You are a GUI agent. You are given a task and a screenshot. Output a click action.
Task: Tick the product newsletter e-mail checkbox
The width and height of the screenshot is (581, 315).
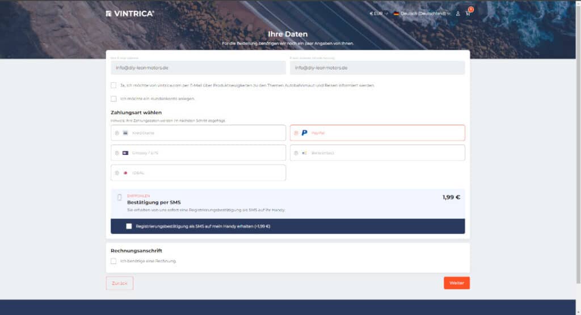pos(113,86)
